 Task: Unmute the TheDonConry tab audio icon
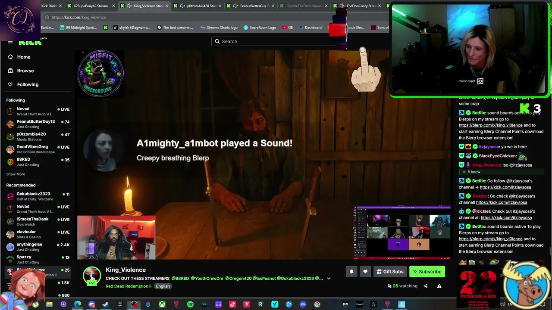342,6
